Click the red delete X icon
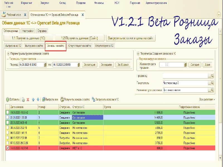223x167 pixels. (28, 99)
